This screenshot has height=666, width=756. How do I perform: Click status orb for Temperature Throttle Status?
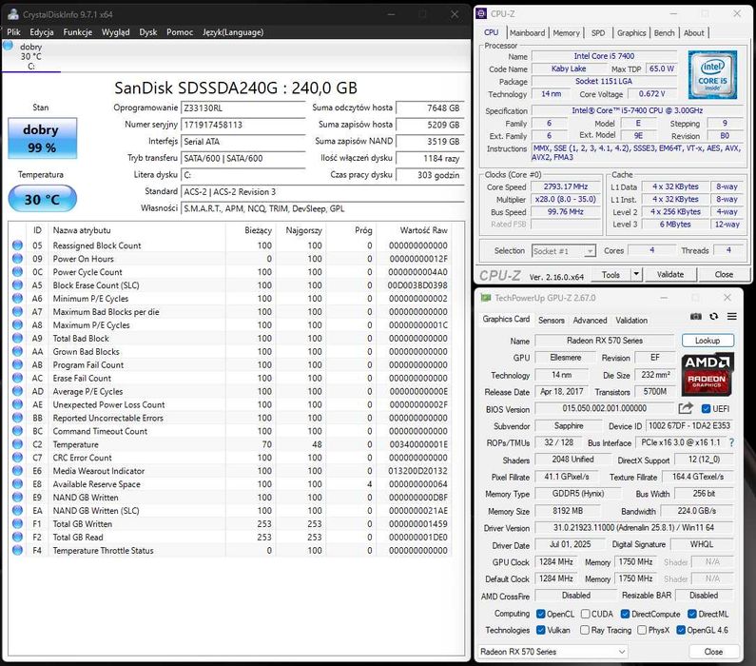17,550
